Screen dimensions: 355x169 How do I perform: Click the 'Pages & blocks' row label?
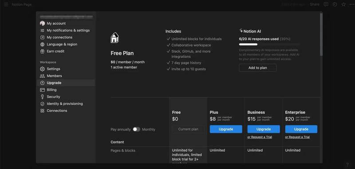[123, 150]
